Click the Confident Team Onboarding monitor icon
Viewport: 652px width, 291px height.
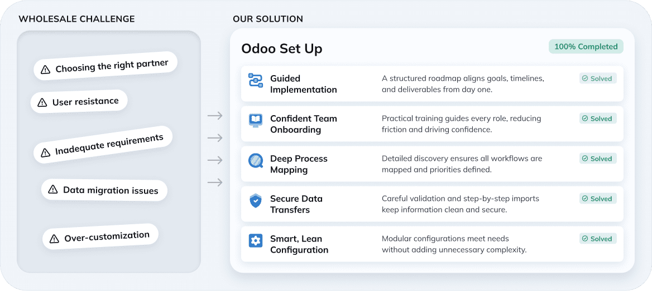pyautogui.click(x=256, y=120)
